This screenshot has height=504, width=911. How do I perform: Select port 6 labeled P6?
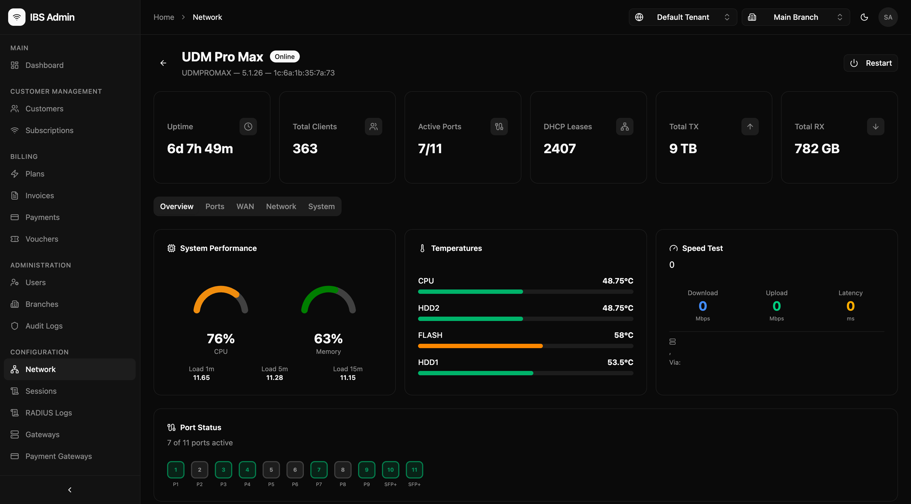[295, 470]
